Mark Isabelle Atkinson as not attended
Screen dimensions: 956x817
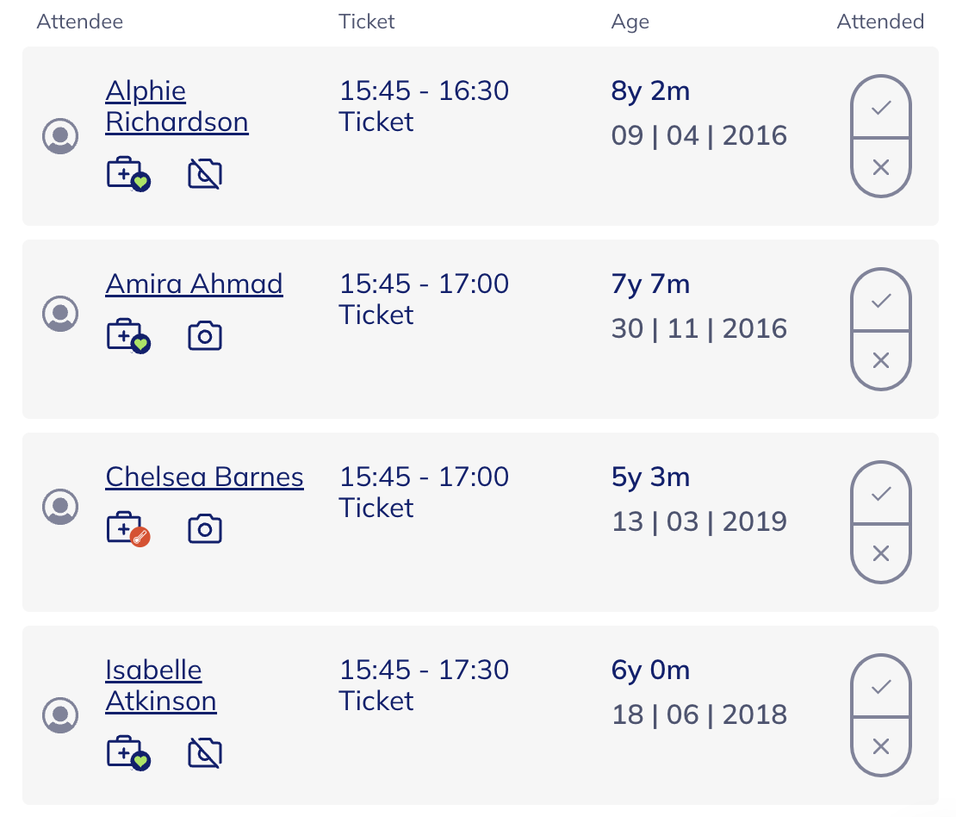(880, 745)
